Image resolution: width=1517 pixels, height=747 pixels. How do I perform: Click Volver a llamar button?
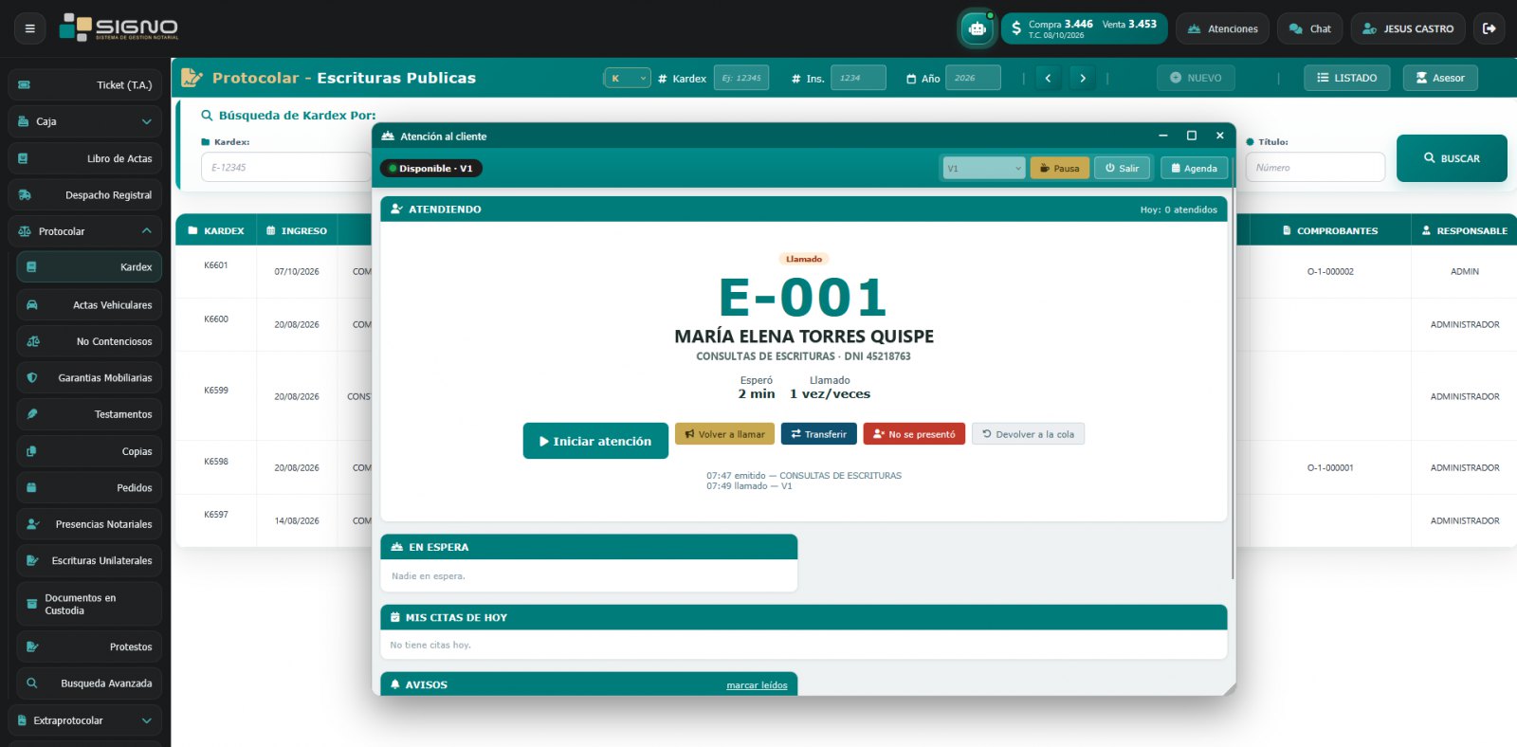pos(724,434)
